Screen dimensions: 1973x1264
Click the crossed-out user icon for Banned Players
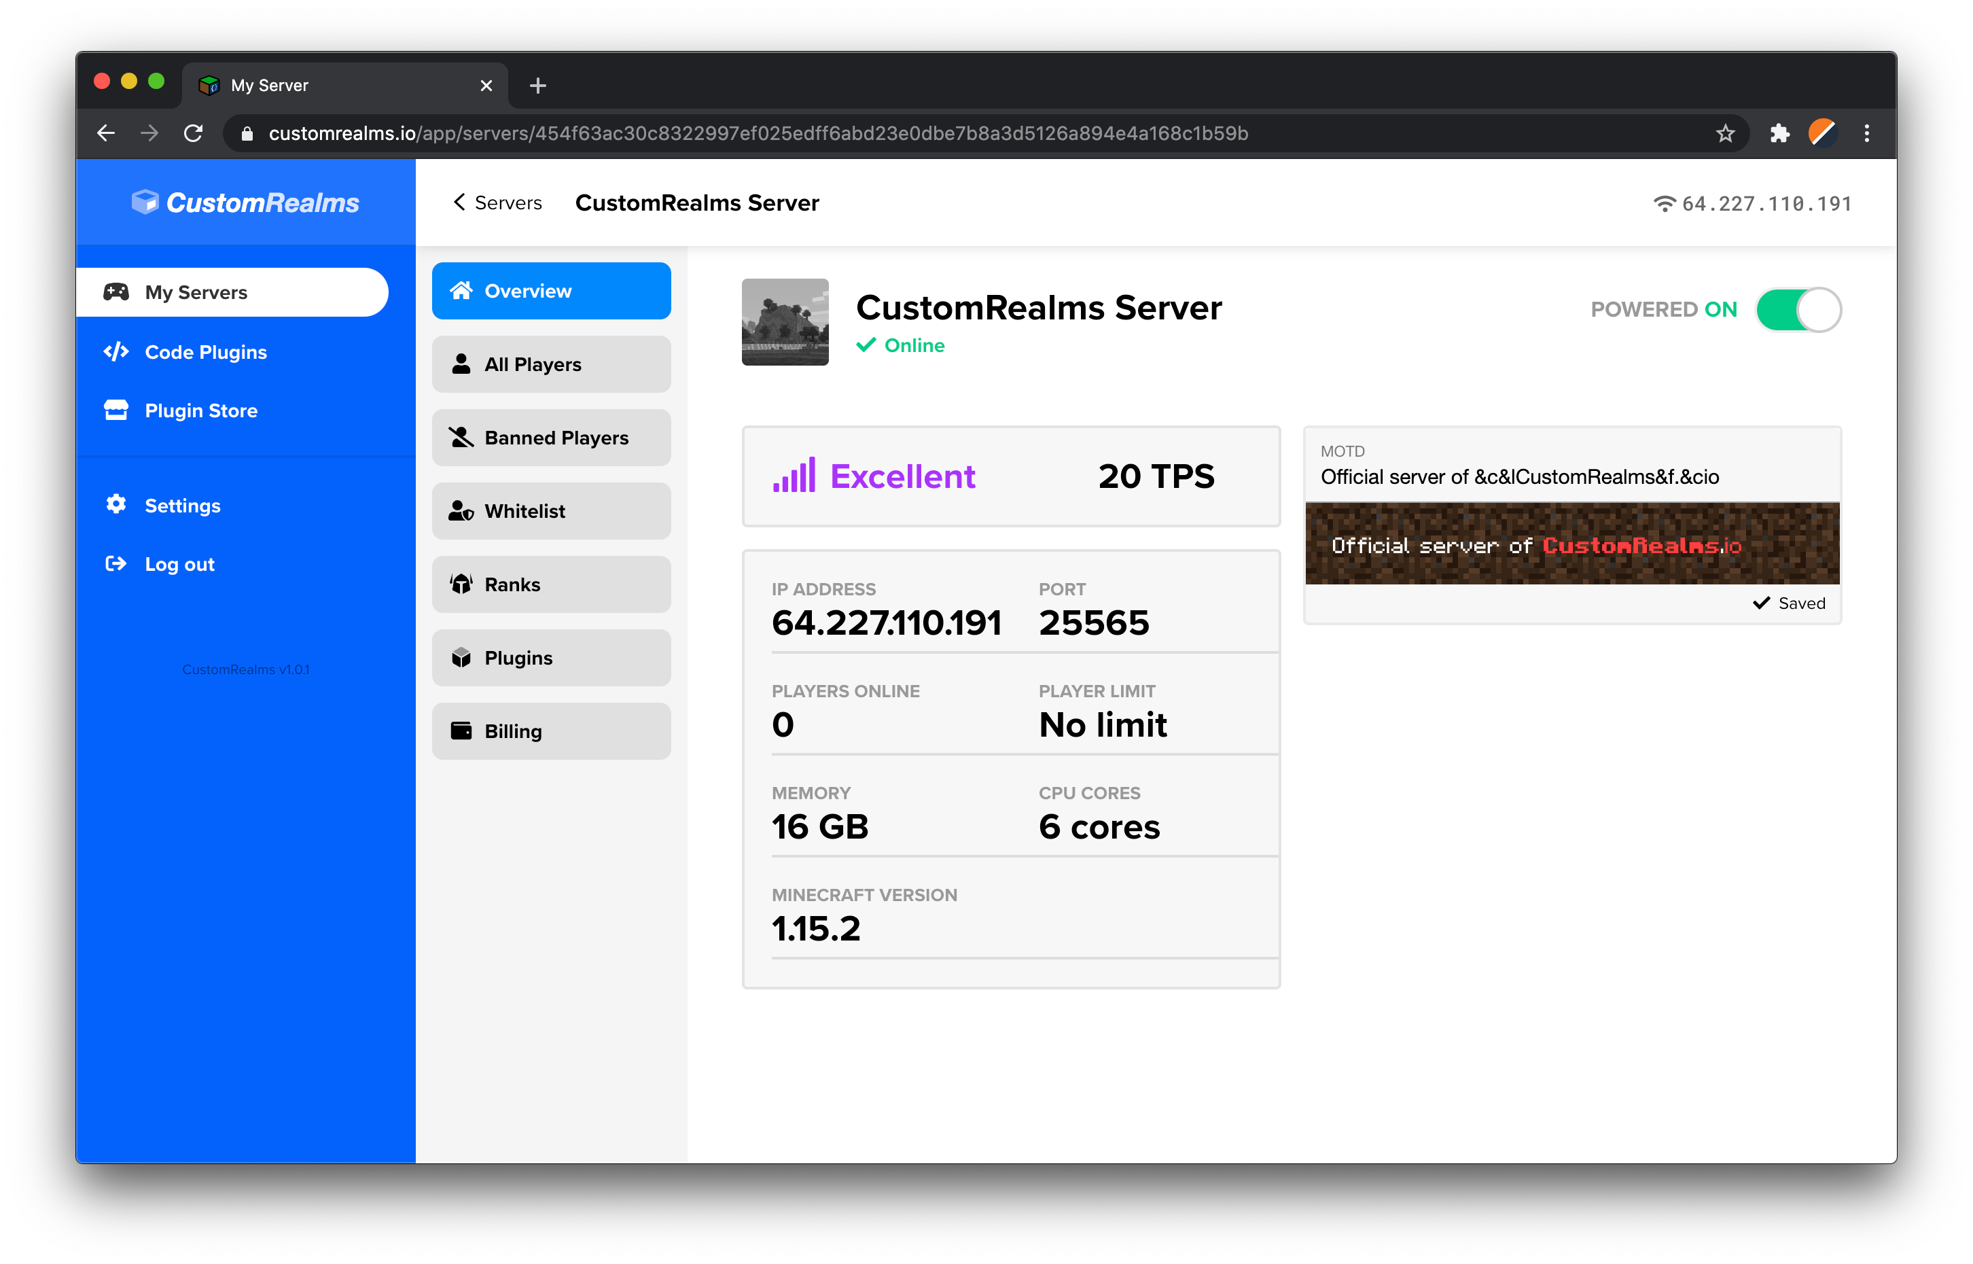(461, 437)
